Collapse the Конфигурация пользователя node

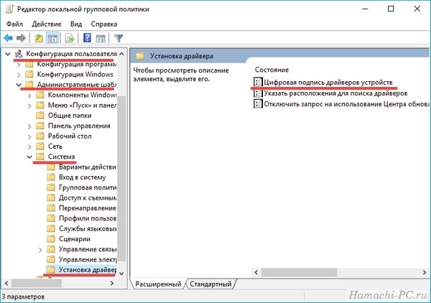(8, 54)
